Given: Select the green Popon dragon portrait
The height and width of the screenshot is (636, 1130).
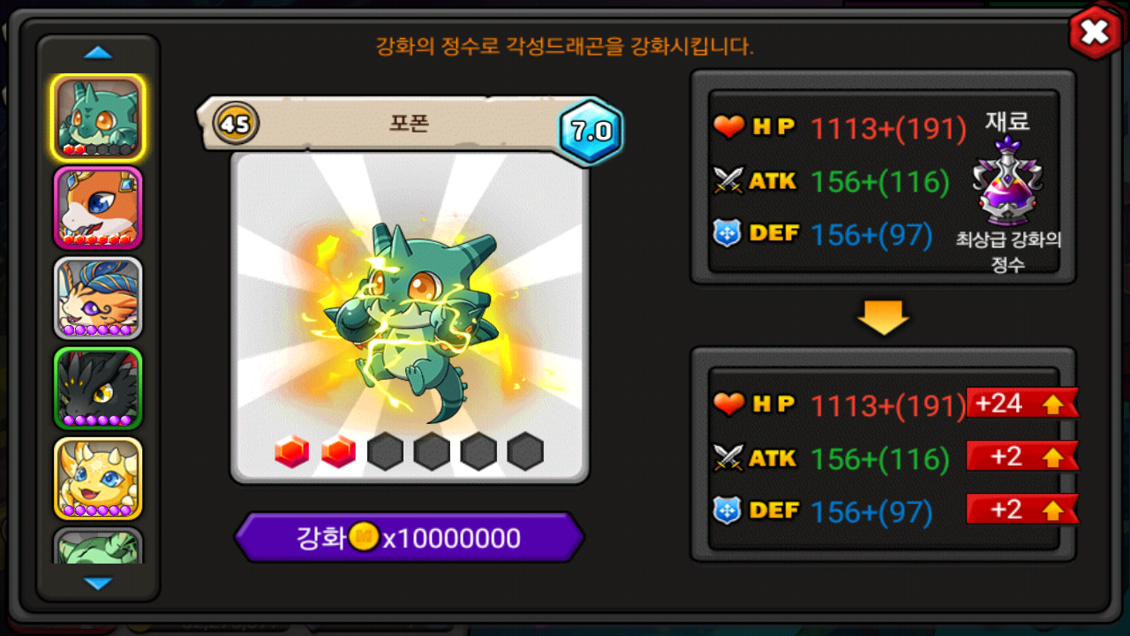Looking at the screenshot, I should pos(98,117).
